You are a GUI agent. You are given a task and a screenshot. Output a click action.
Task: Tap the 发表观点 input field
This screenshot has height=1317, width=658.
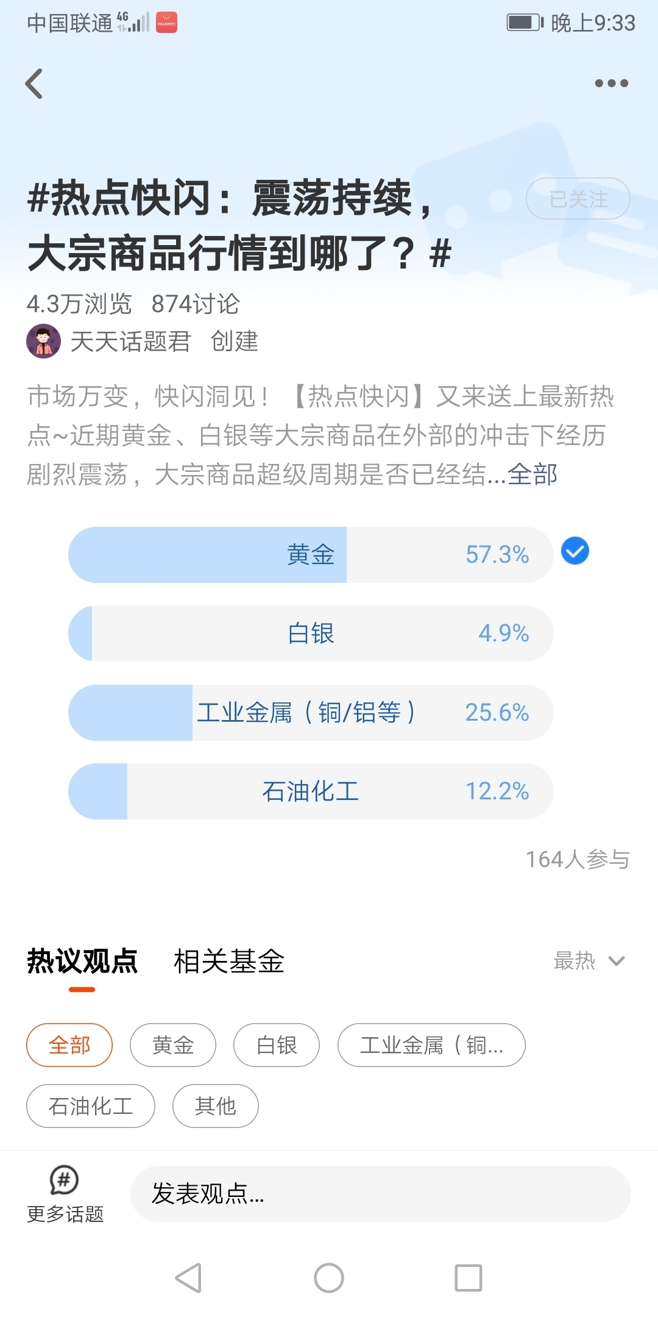coord(380,1194)
